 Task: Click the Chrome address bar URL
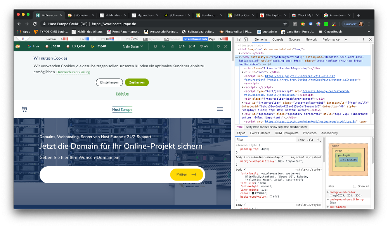pyautogui.click(x=114, y=24)
